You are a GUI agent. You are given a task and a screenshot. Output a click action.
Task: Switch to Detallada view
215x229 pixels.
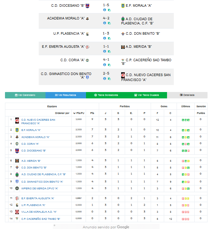(x=187, y=95)
